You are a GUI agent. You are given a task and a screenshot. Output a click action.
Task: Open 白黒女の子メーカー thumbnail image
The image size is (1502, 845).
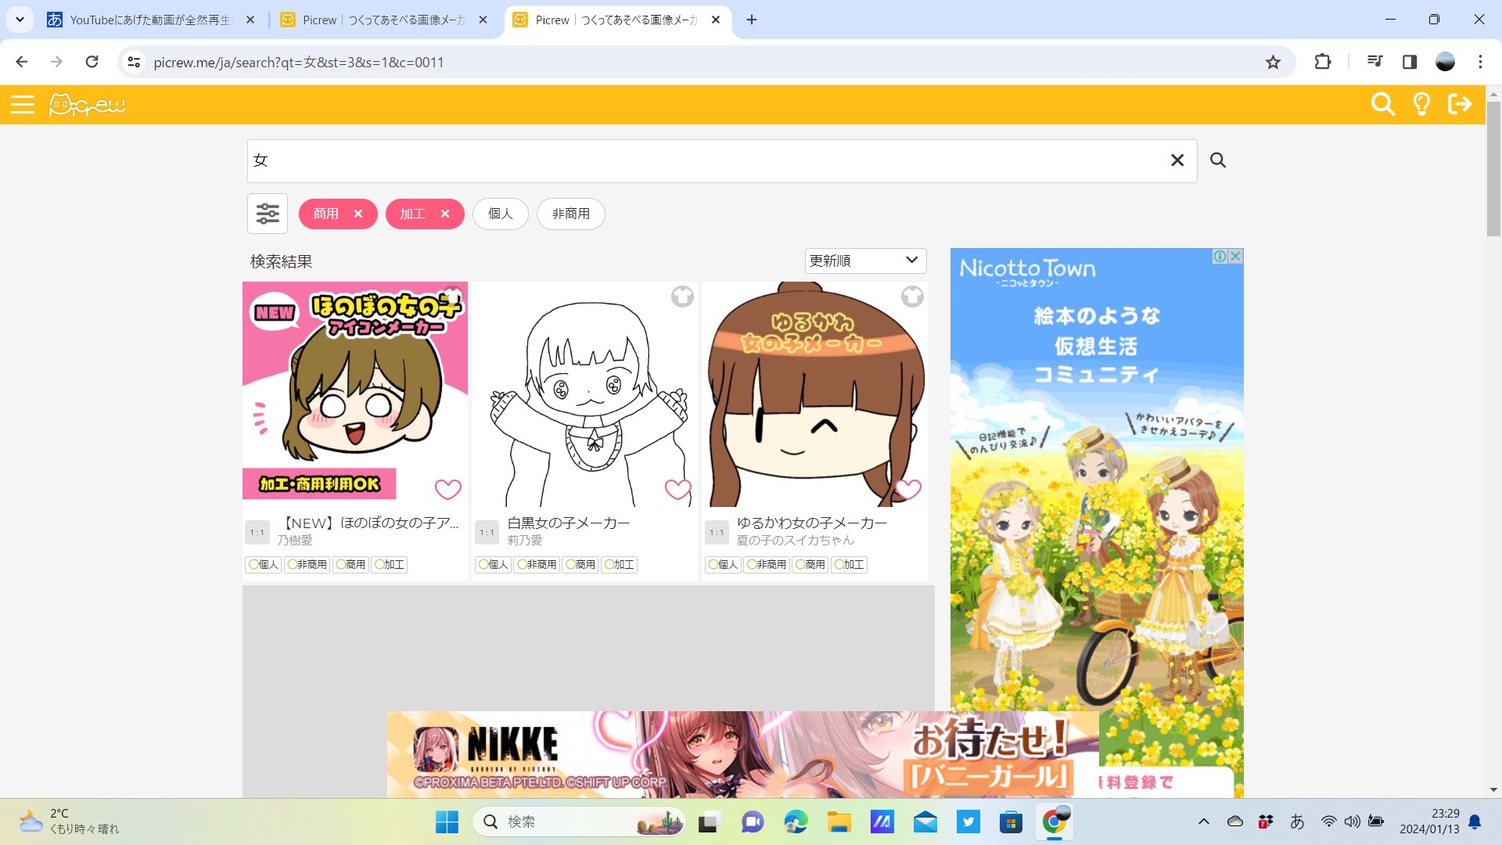click(x=585, y=394)
